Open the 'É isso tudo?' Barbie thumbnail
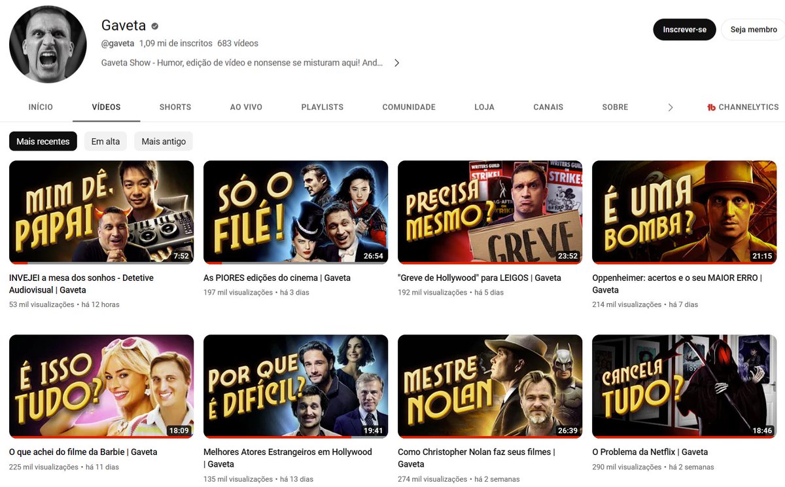The image size is (785, 487). point(101,386)
